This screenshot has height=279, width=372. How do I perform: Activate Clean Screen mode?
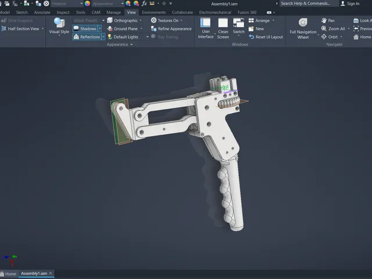tap(223, 23)
